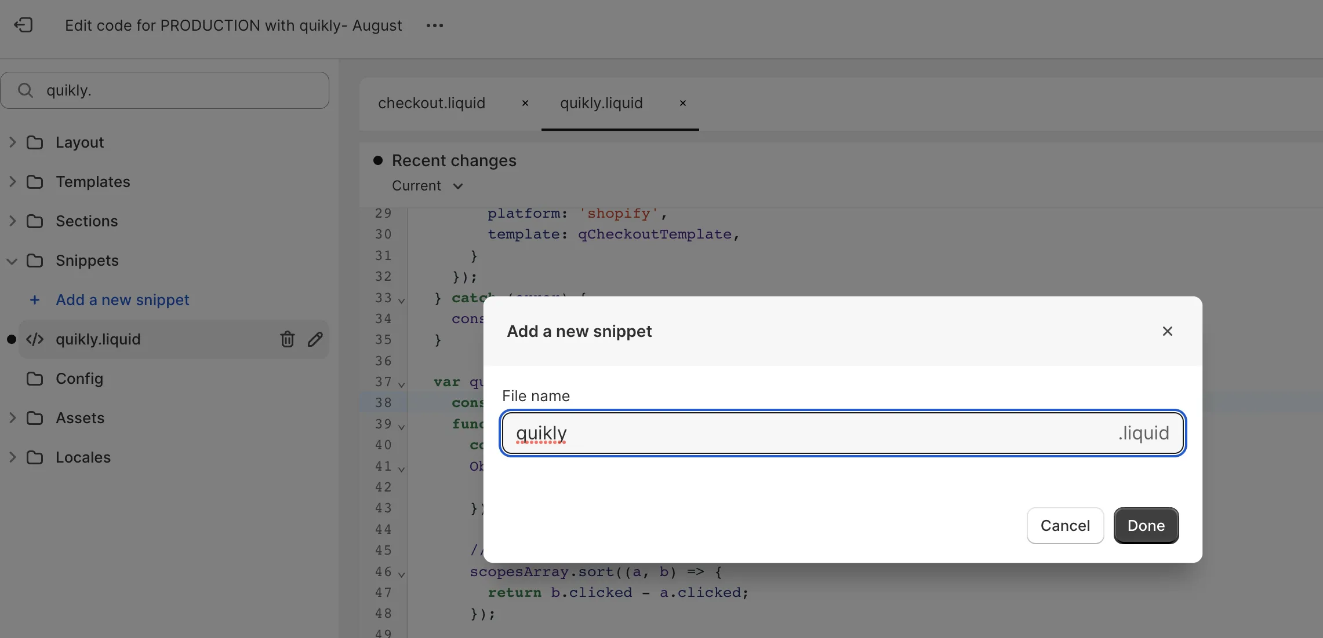Delete quikly.liquid using the trash icon

288,339
